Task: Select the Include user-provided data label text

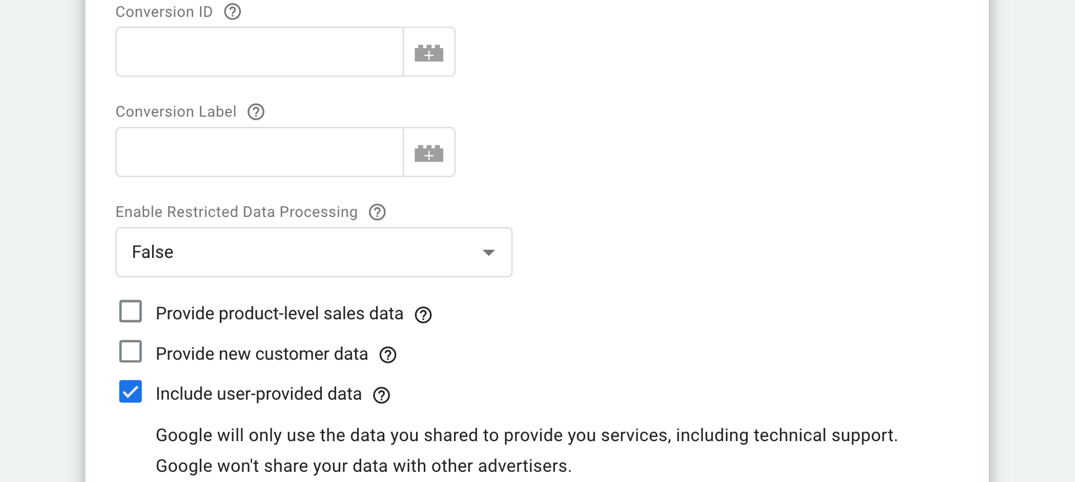Action: click(258, 394)
